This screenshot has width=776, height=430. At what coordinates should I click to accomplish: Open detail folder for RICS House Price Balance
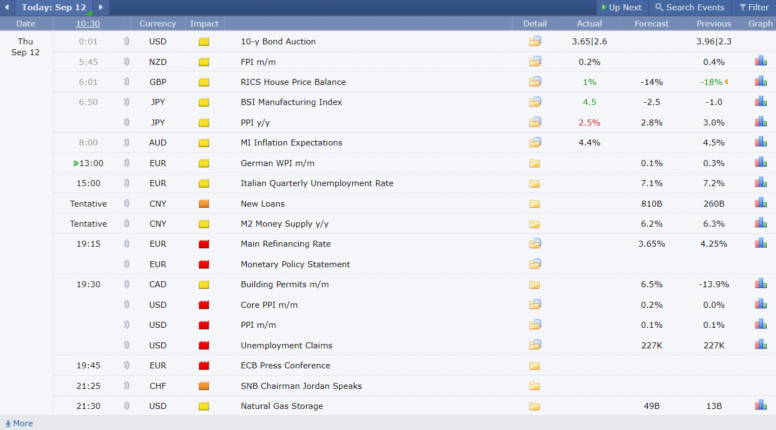(x=535, y=82)
